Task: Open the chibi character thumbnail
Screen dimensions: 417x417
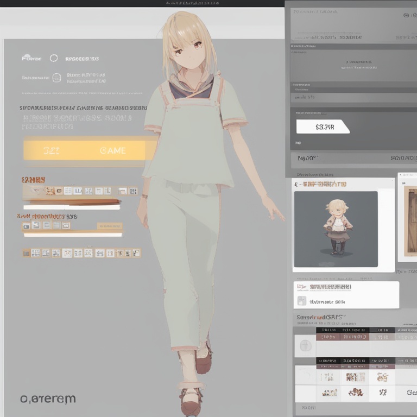Action: pyautogui.click(x=336, y=229)
